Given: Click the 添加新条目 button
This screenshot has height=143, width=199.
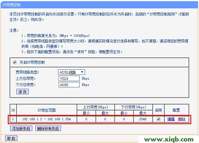Looking at the screenshot, I should [x=21, y=129].
